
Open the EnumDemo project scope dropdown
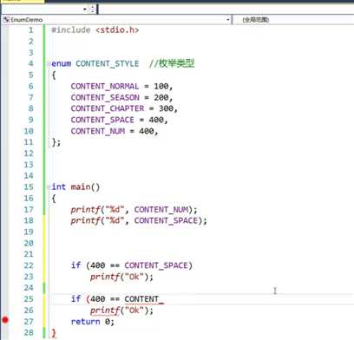[227, 20]
